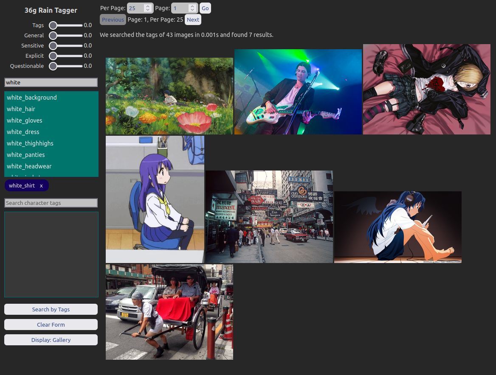Select white_panties tag suggestion
496x375 pixels.
(x=51, y=155)
